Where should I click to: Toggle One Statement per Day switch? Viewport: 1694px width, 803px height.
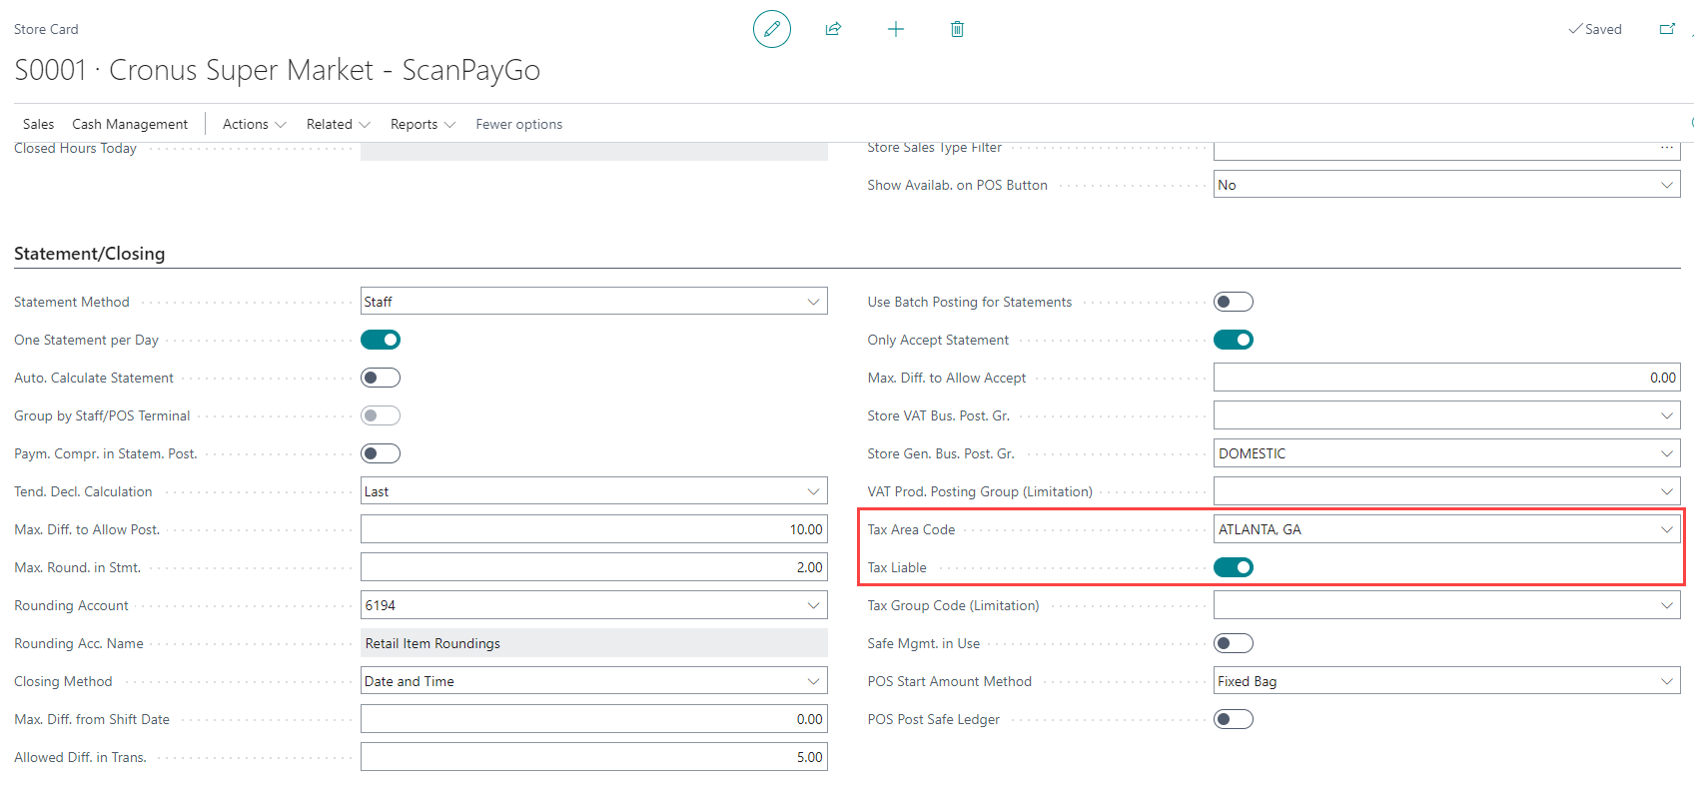point(381,340)
